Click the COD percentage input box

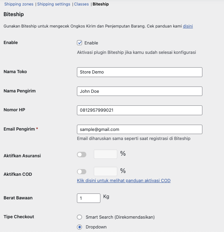tap(106, 171)
